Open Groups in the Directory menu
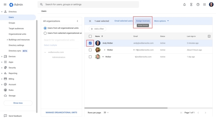 pyautogui.click(x=12, y=23)
